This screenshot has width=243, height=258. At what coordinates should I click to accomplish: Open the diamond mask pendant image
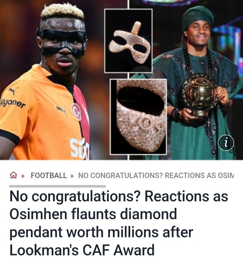(129, 41)
